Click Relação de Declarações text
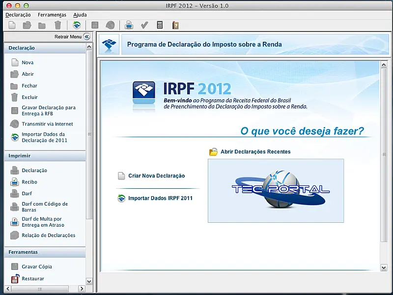The image size is (393, 295). pos(48,236)
